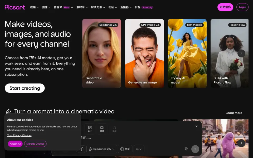Advance the cinematic video carousel arrow
The width and height of the screenshot is (253, 158).
point(241,143)
